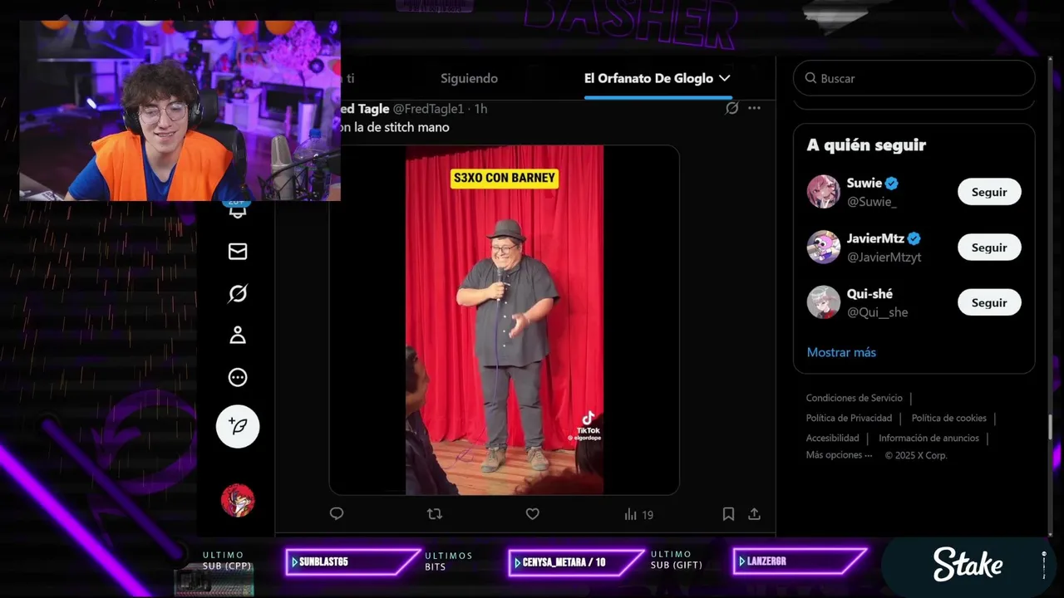Switch to the Siguiendo tab
Image resolution: width=1064 pixels, height=598 pixels.
point(469,78)
